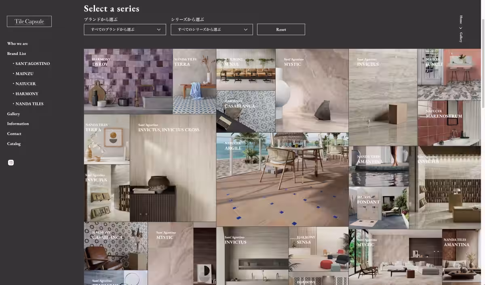485x285 pixels.
Task: Open the Harmony Dyroy purple tile image
Action: (x=129, y=82)
